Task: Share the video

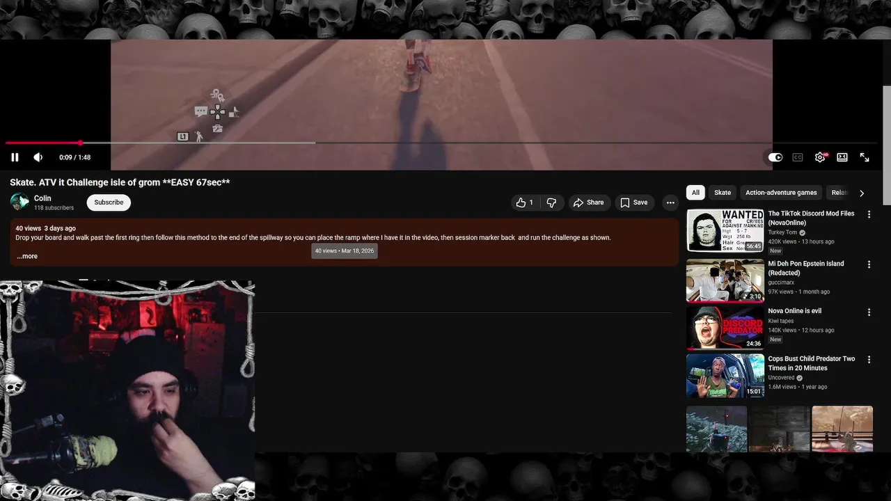Action: [x=588, y=202]
